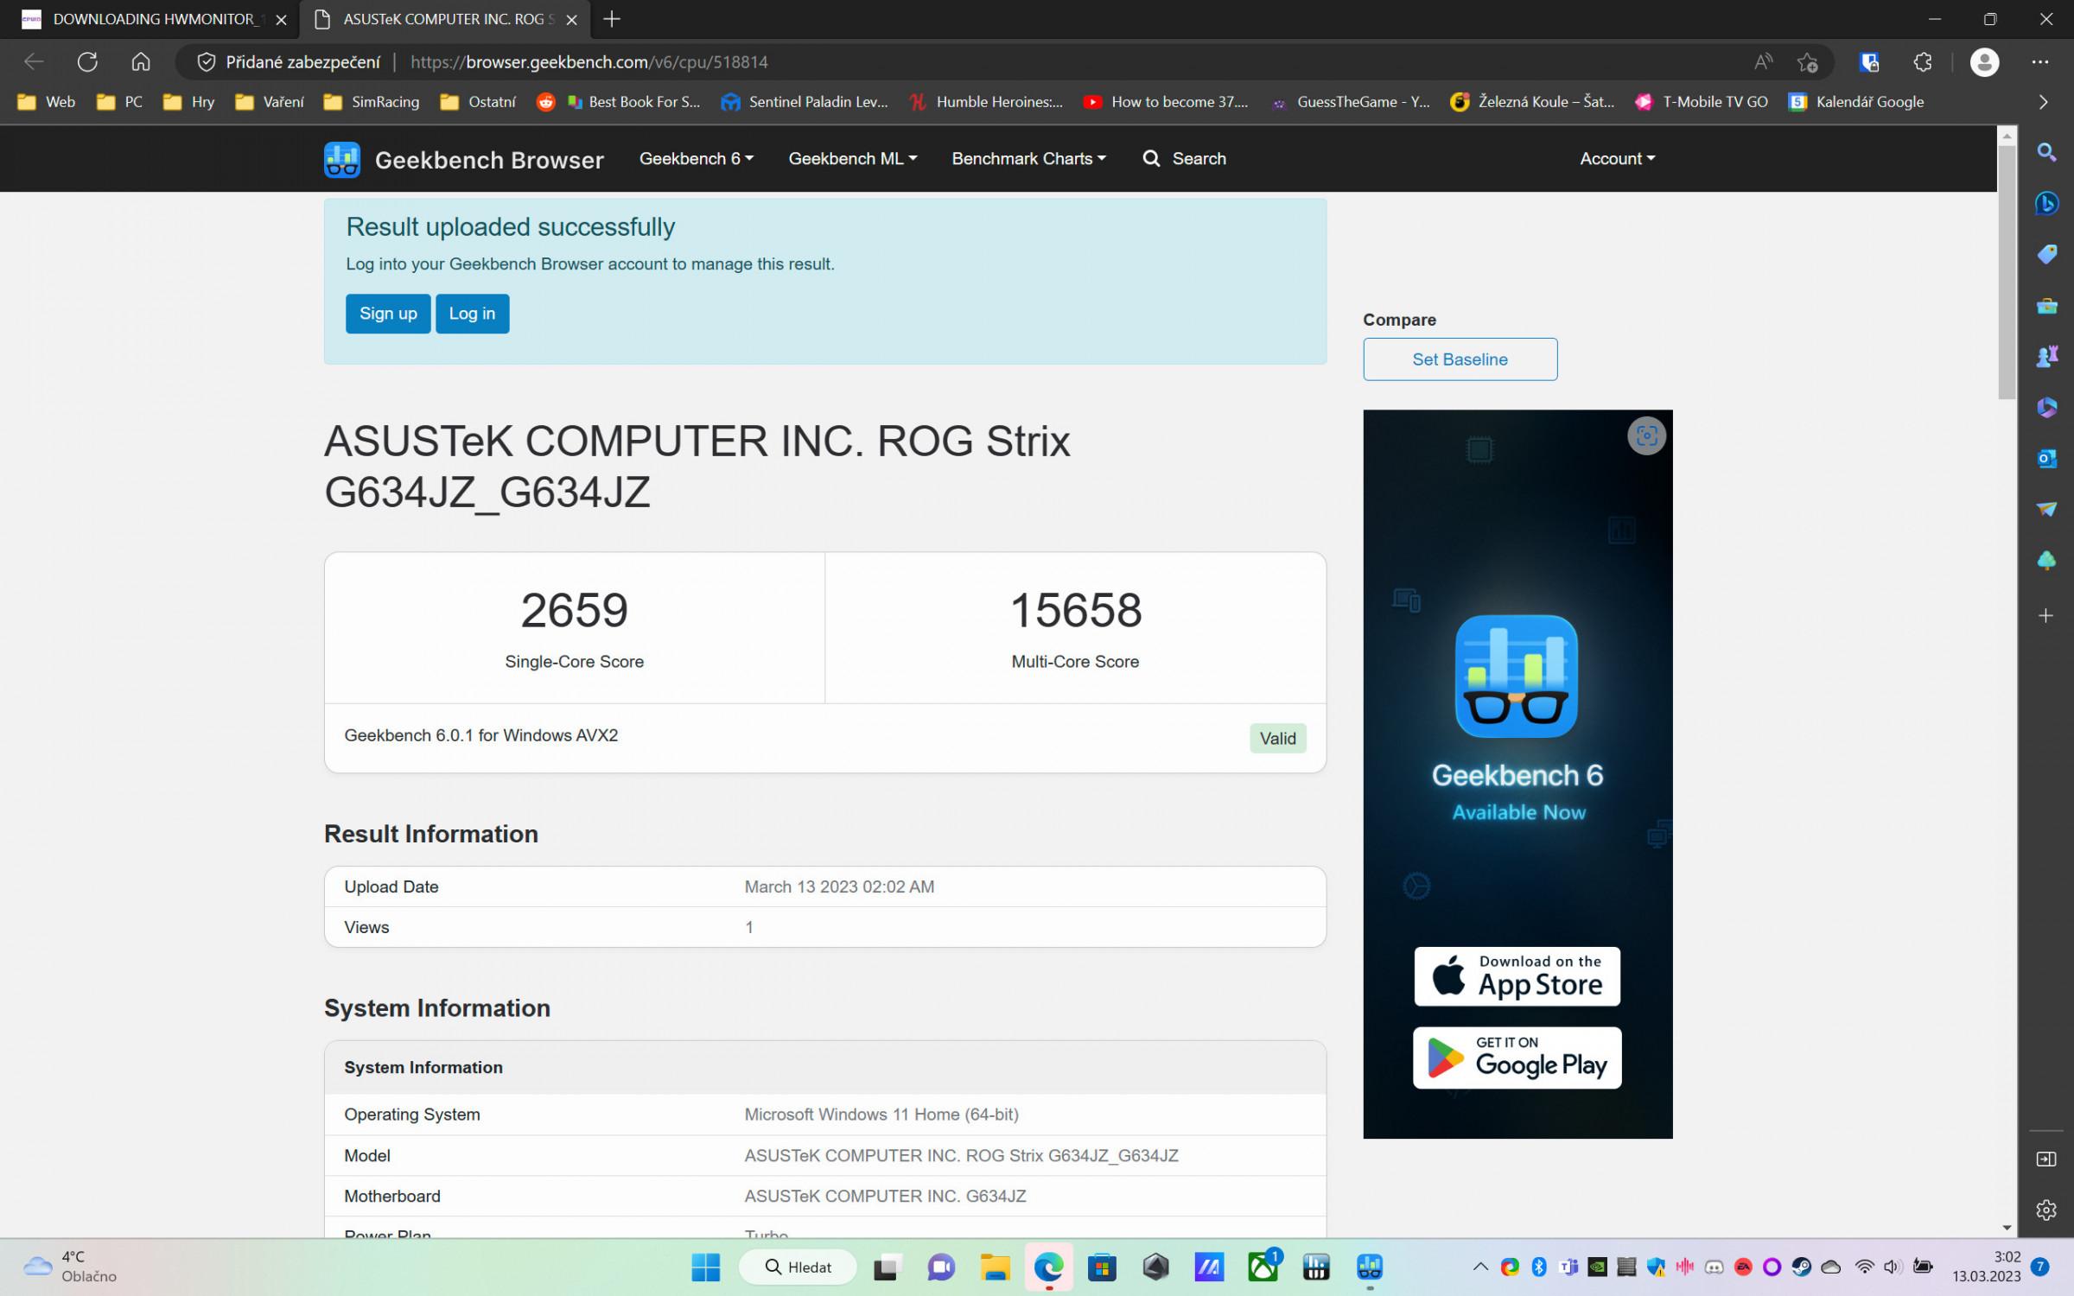
Task: Click the ad visual search icon
Action: coord(1646,436)
